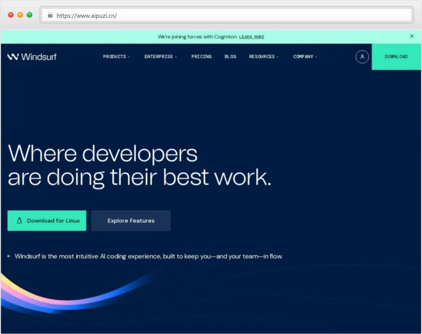The image size is (422, 334).
Task: Click the red window close dot
Action: 11,15
